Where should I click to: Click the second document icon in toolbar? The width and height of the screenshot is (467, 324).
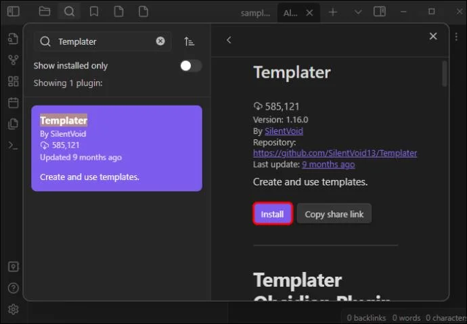[x=143, y=11]
